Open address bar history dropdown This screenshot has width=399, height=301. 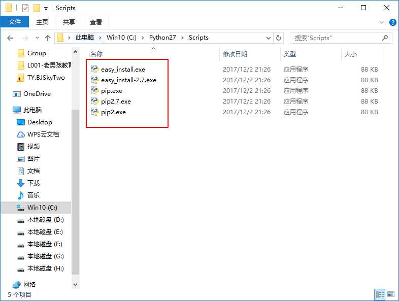[x=268, y=38]
